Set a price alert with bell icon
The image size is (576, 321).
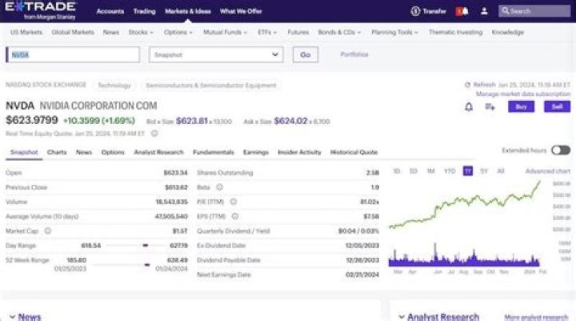click(x=469, y=106)
